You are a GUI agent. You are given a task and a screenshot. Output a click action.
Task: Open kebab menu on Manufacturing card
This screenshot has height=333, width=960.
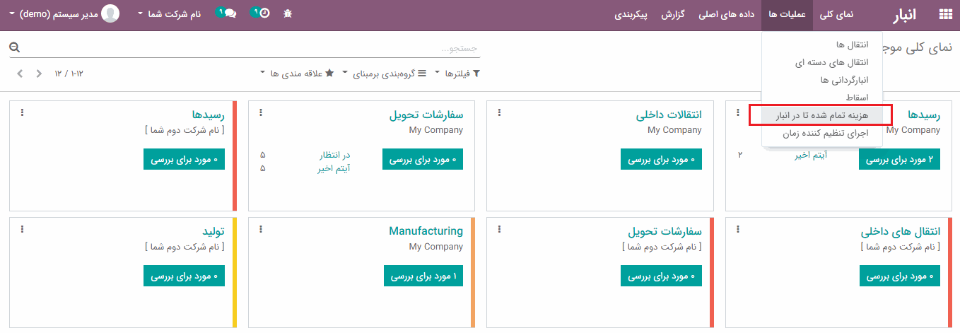(x=261, y=229)
